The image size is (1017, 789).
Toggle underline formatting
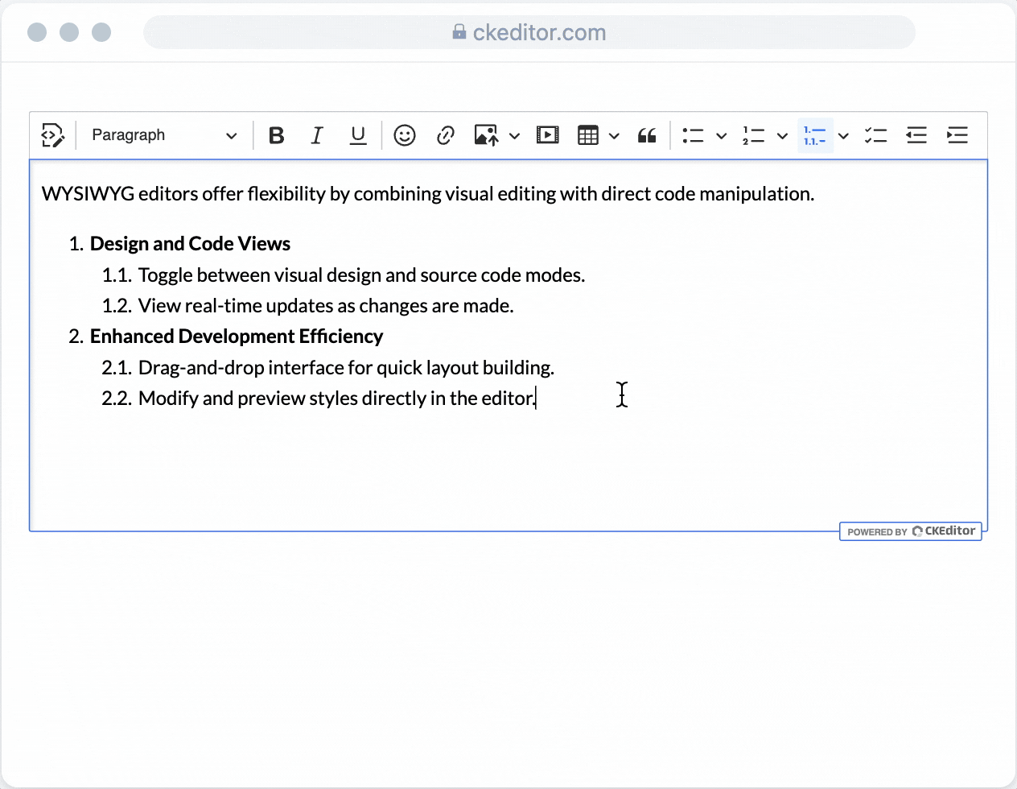click(x=358, y=135)
